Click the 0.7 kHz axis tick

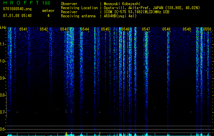pos(3,112)
